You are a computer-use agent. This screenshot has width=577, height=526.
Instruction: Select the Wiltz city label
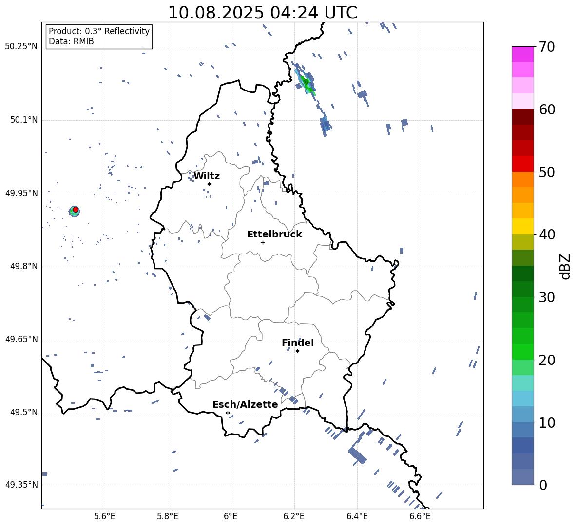point(207,176)
